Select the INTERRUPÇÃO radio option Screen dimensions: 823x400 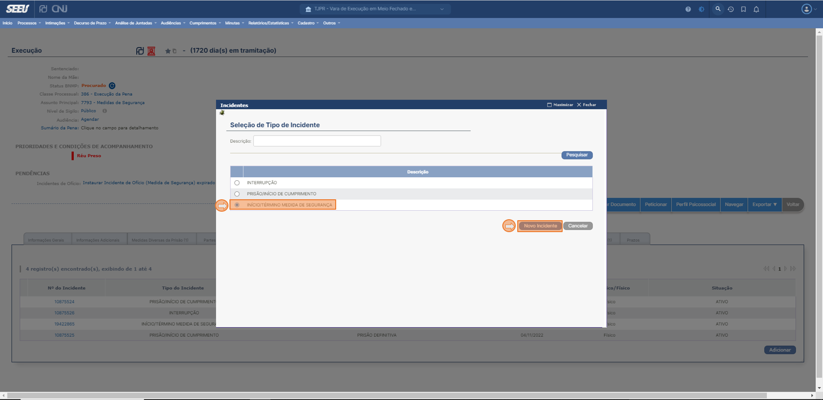click(x=237, y=183)
